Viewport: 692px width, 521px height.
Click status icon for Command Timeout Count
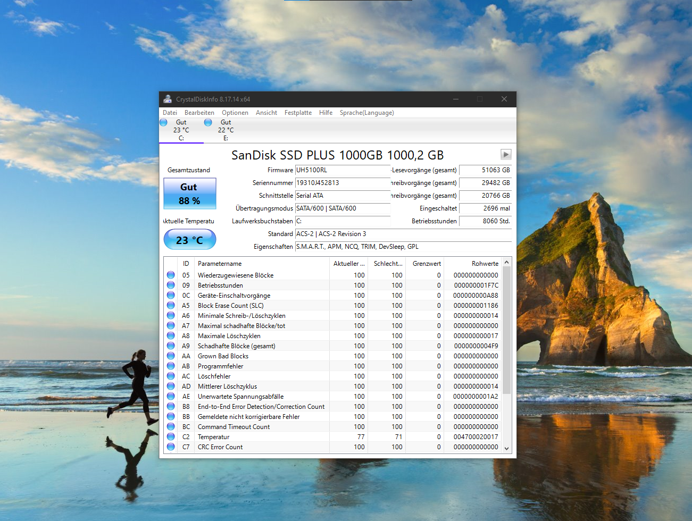[171, 426]
